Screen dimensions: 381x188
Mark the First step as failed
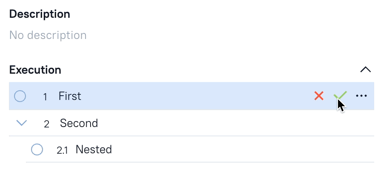point(319,96)
